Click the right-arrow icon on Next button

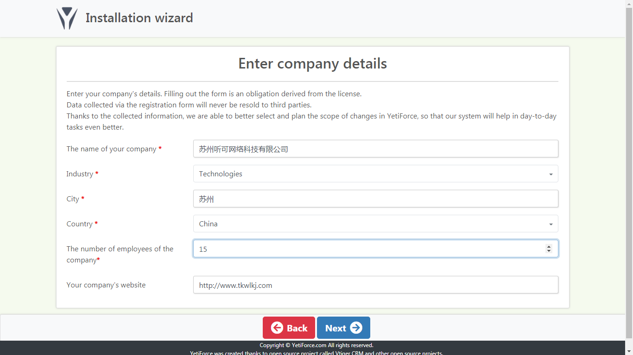(x=356, y=328)
